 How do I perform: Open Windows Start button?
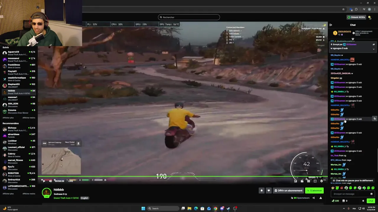point(143,208)
